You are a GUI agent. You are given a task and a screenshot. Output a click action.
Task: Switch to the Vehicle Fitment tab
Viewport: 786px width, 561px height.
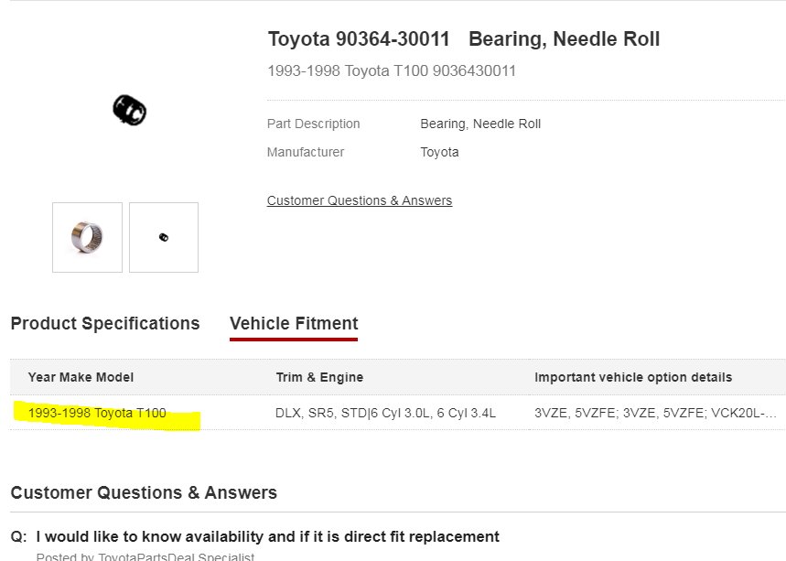click(x=294, y=323)
